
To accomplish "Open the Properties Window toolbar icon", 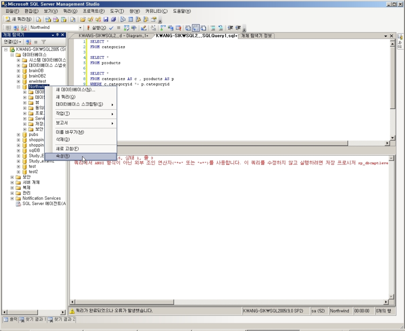I will pyautogui.click(x=154, y=19).
